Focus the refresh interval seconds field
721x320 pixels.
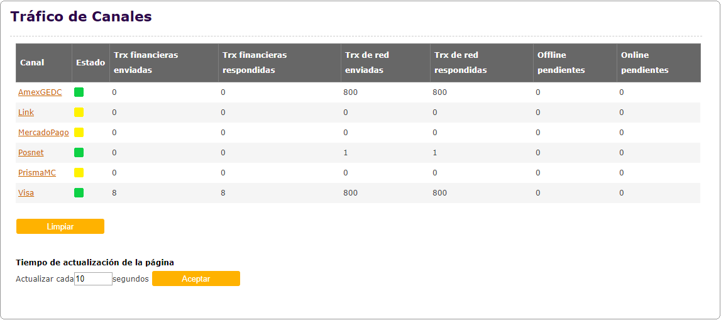(x=93, y=279)
